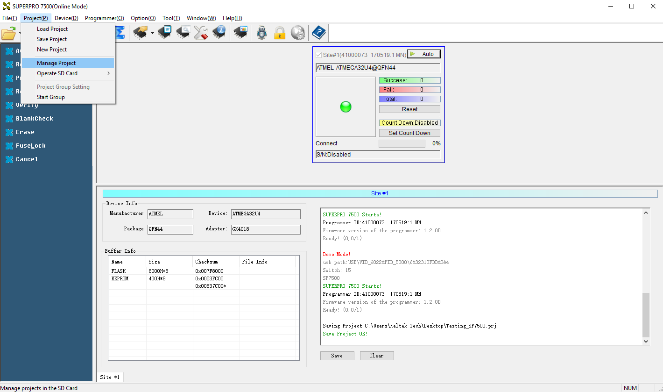Click the log panel vertical scrollbar thumb
The width and height of the screenshot is (663, 392).
pos(646,315)
